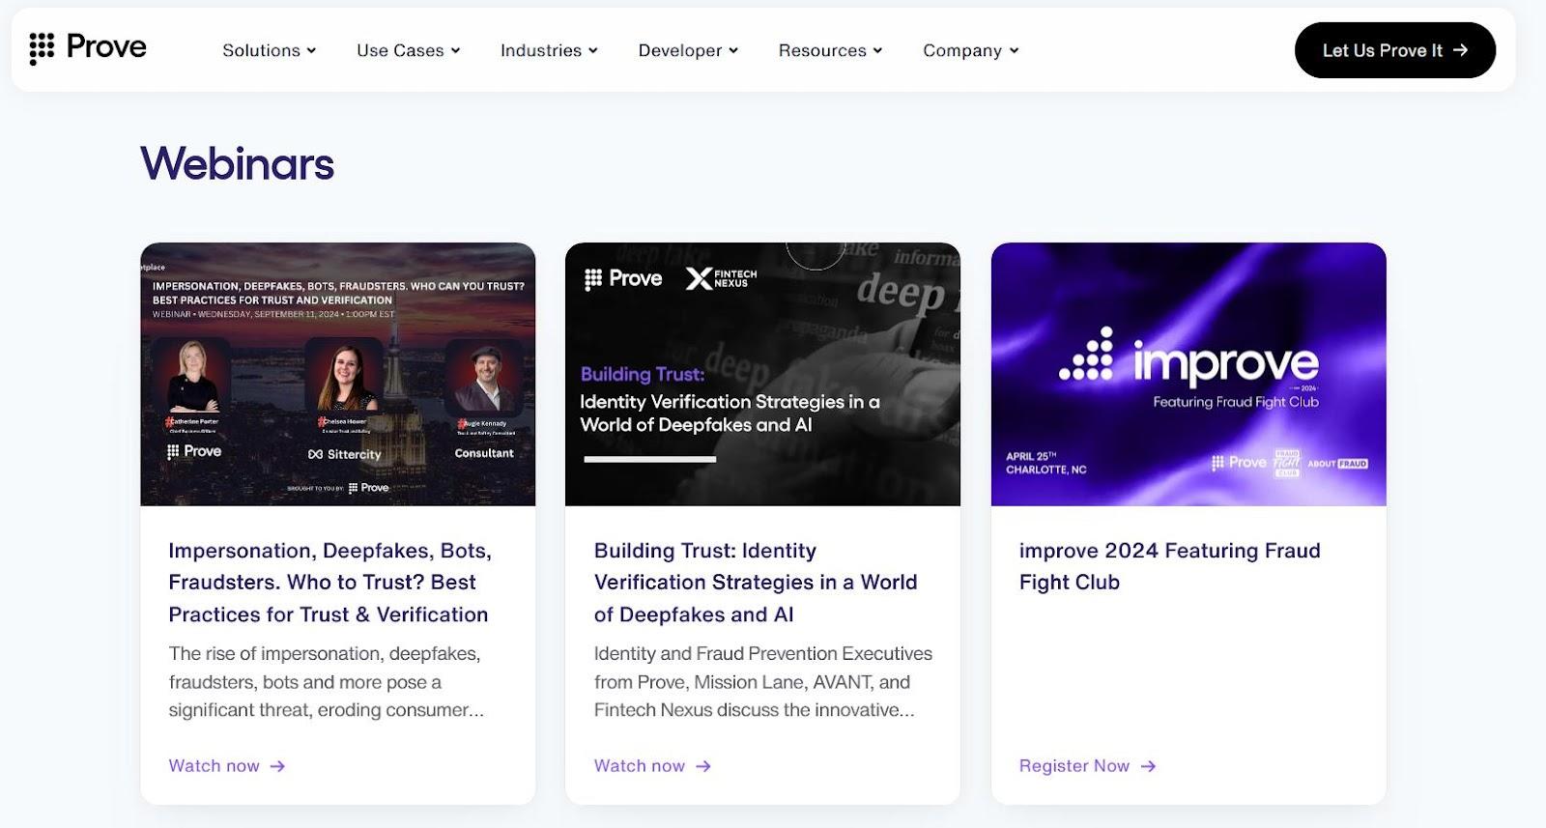This screenshot has width=1546, height=828.
Task: Click the Fintech Nexus logo in thumbnail
Action: (x=721, y=278)
